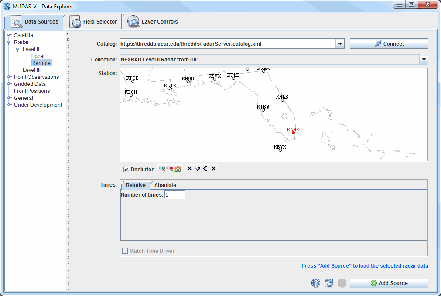Screen dimensions: 441x296
Task: Click the Add Source button
Action: click(x=389, y=283)
